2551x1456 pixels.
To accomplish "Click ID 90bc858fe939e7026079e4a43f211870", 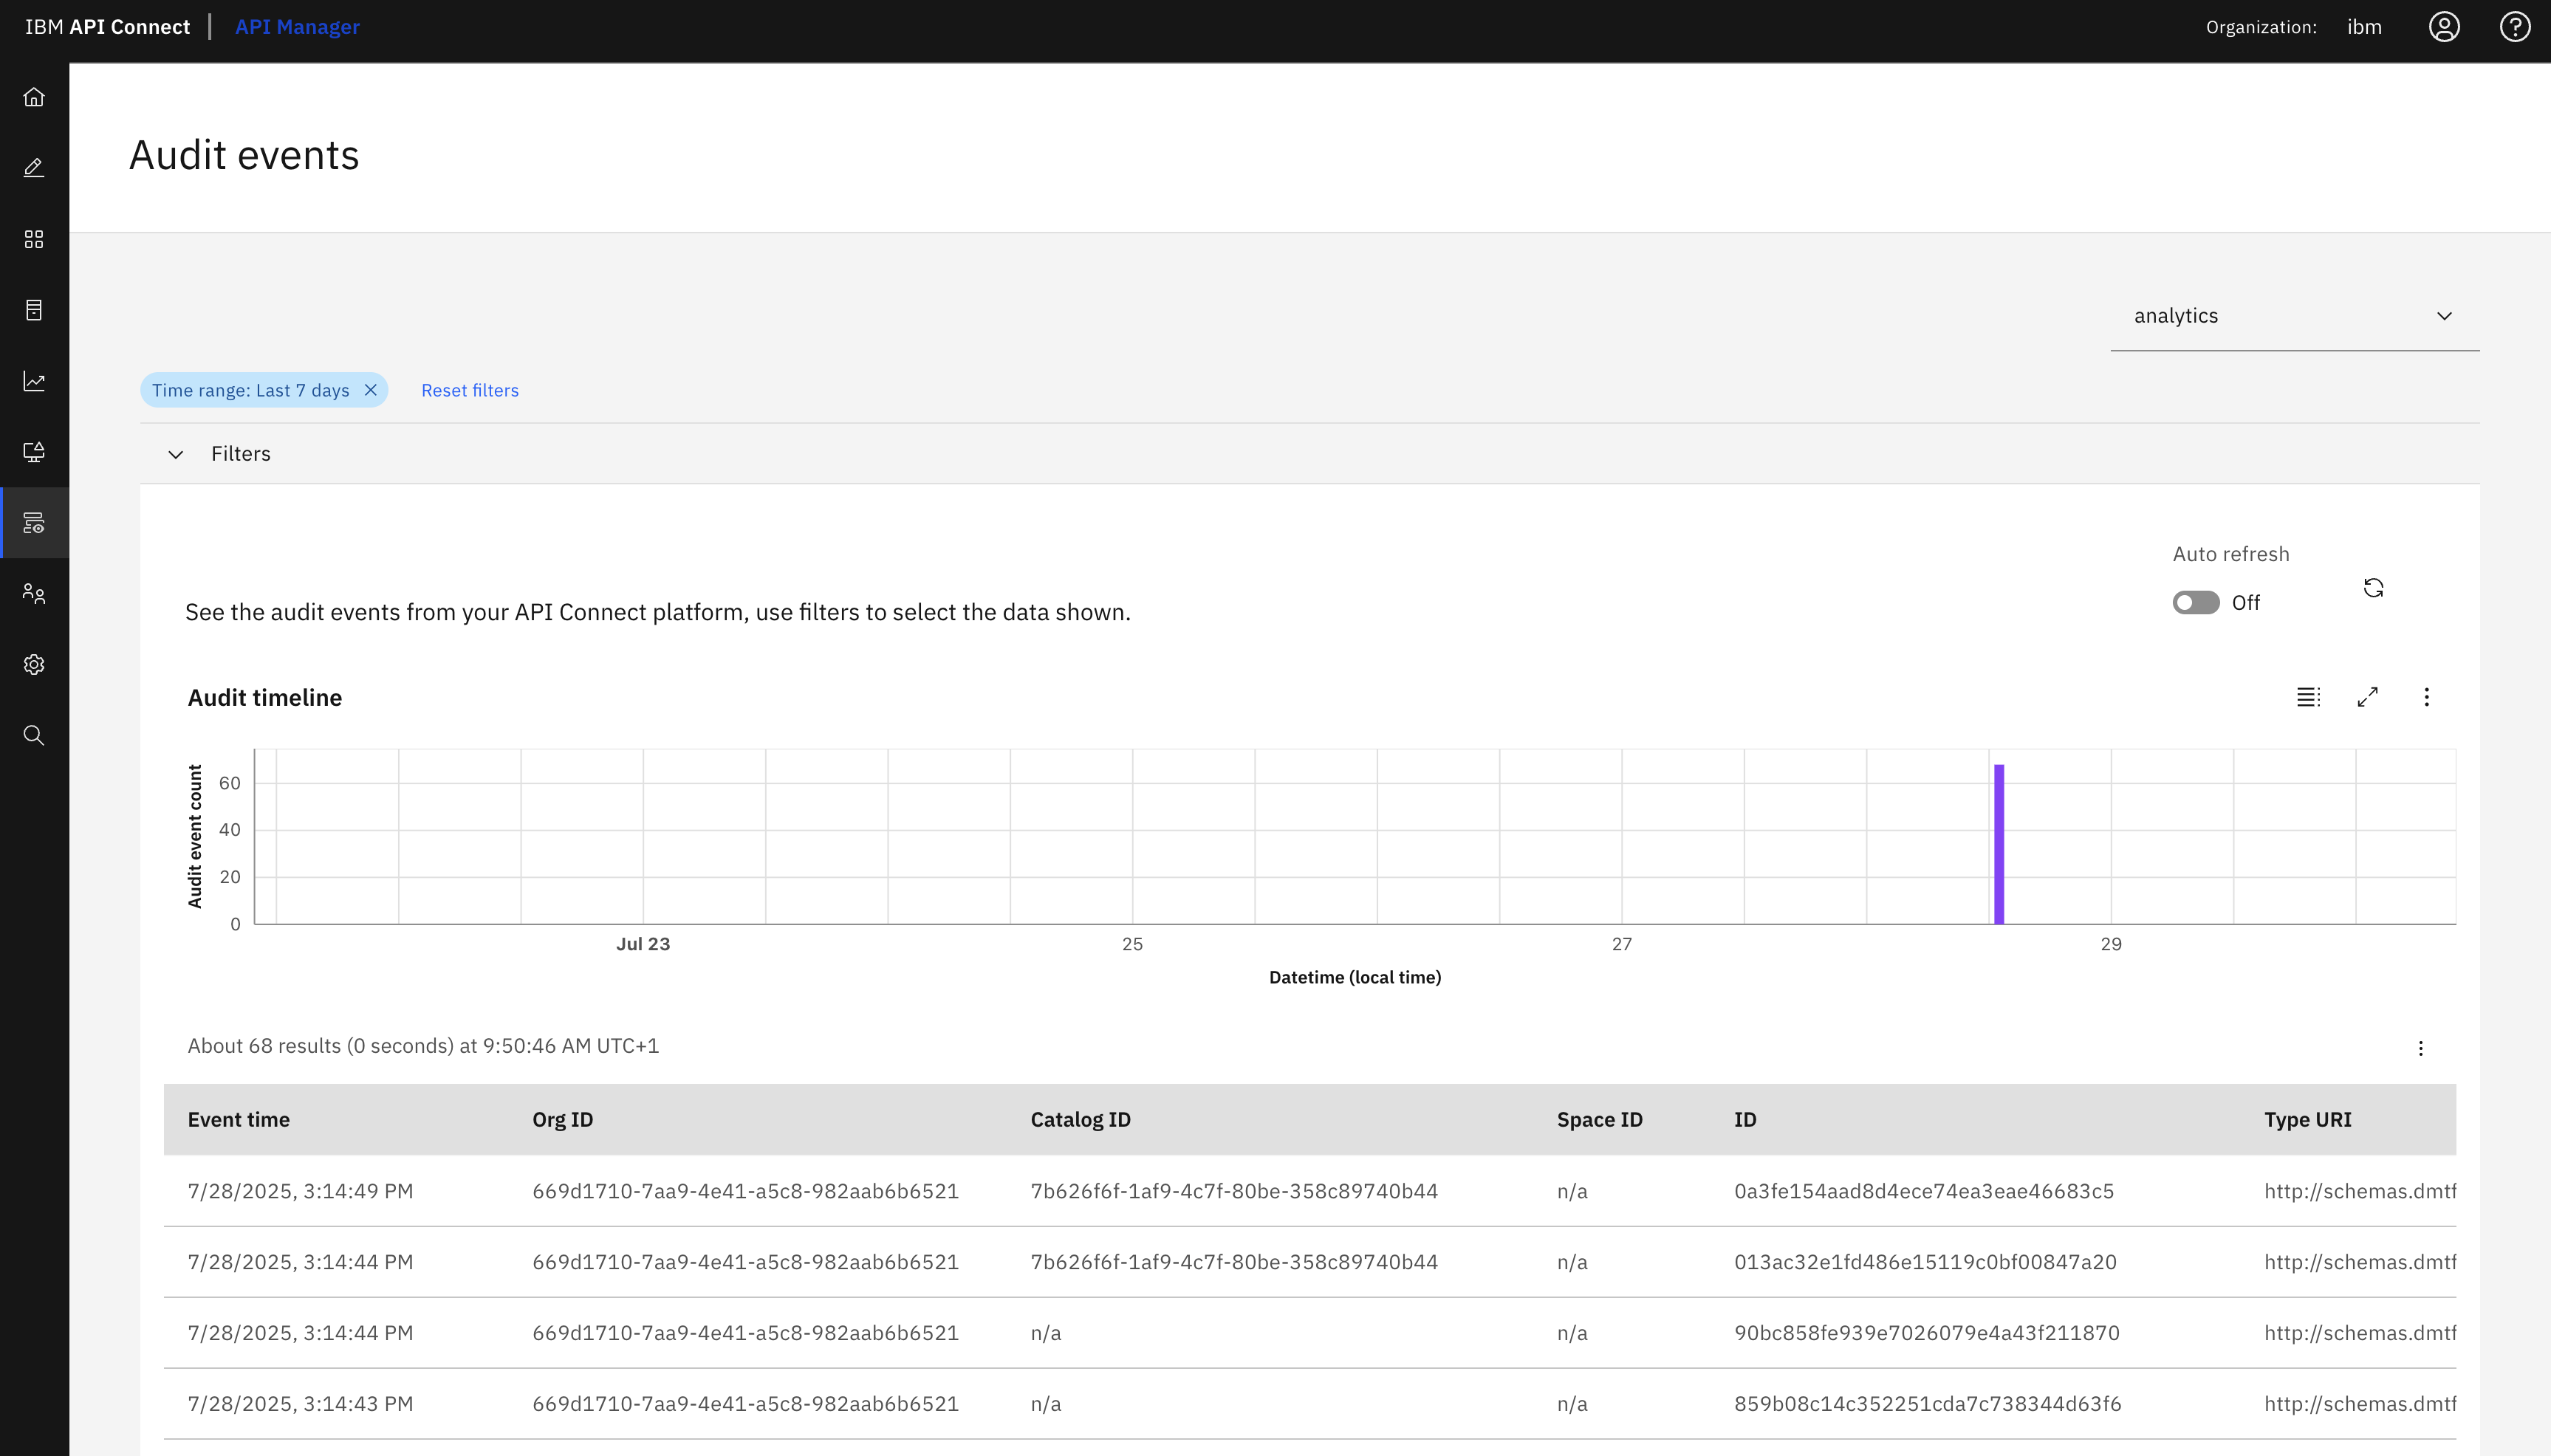I will click(1927, 1333).
